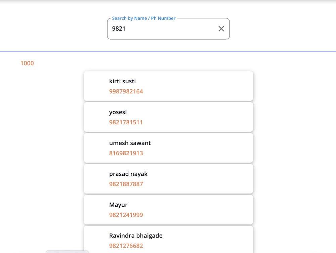Call phone number 9821241999
Viewport: 336px width, 253px height.
click(126, 215)
